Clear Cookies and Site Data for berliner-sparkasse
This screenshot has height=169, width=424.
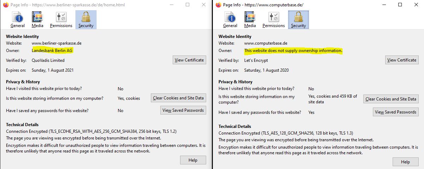coord(178,98)
